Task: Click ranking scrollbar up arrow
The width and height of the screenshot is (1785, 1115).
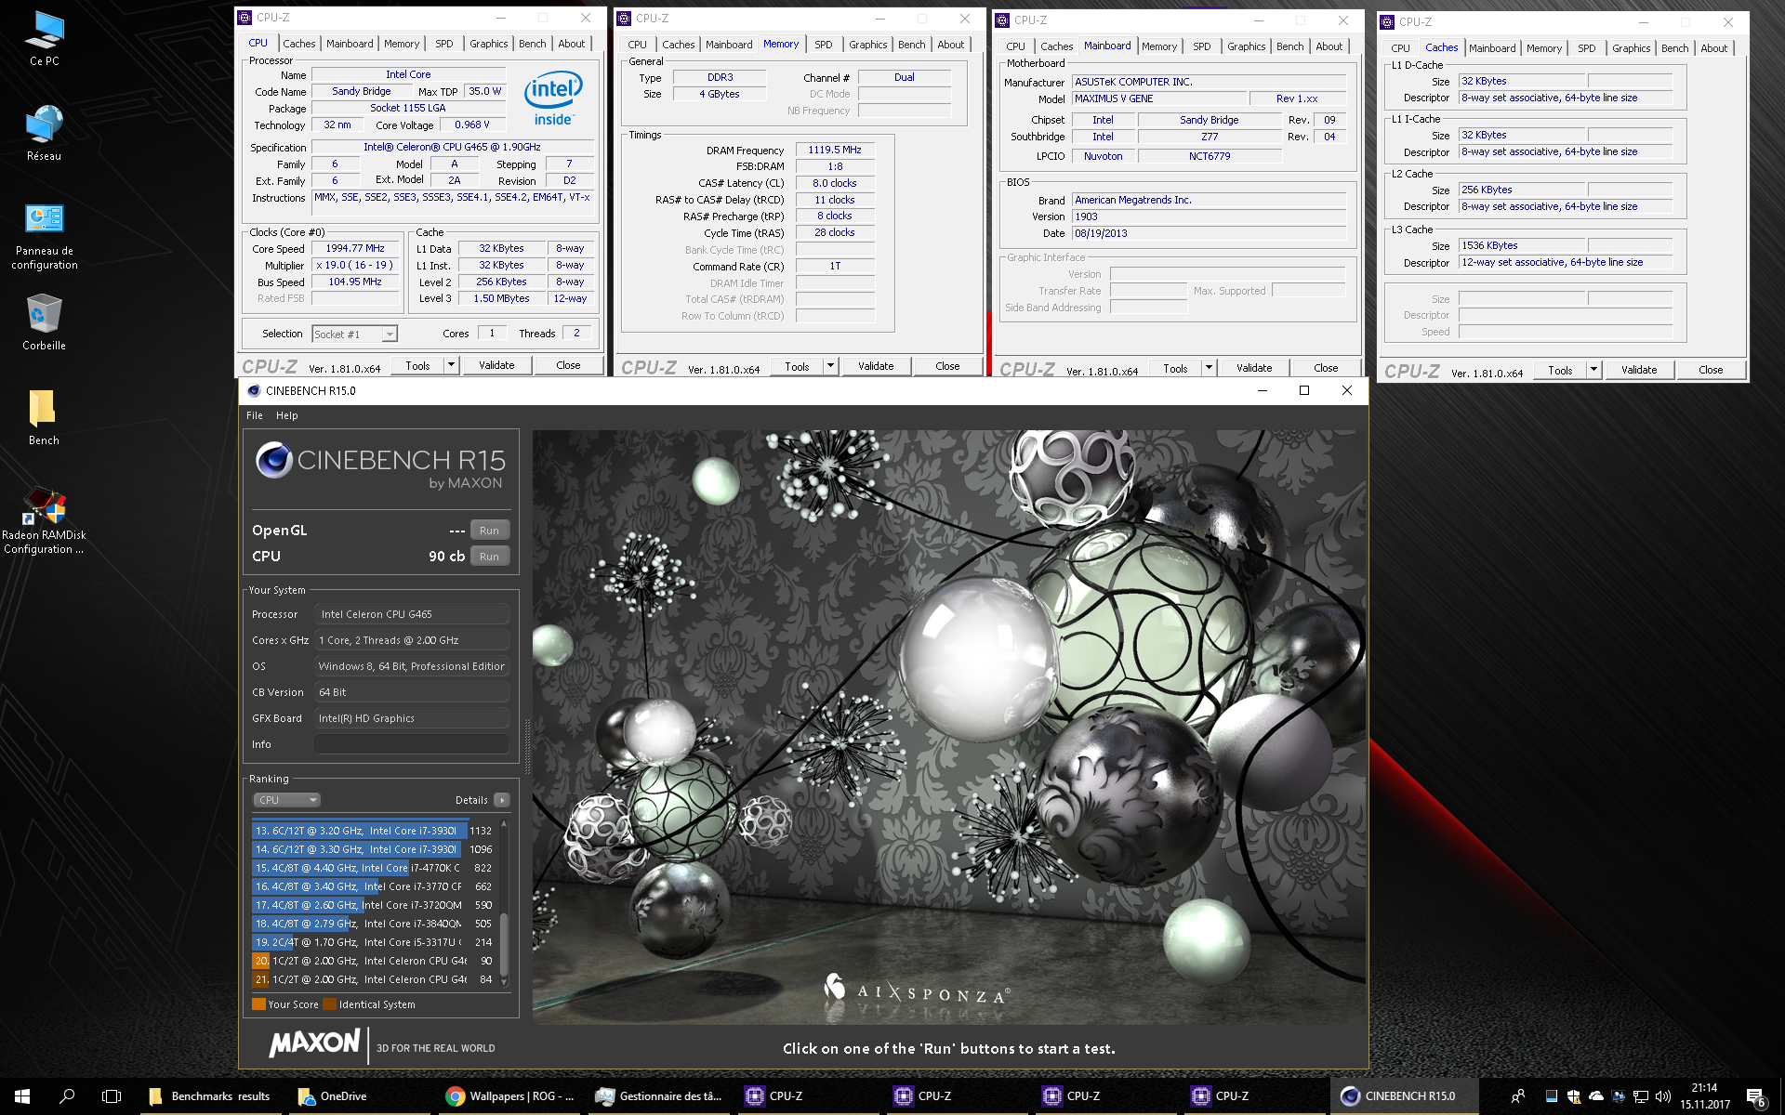Action: [x=505, y=823]
